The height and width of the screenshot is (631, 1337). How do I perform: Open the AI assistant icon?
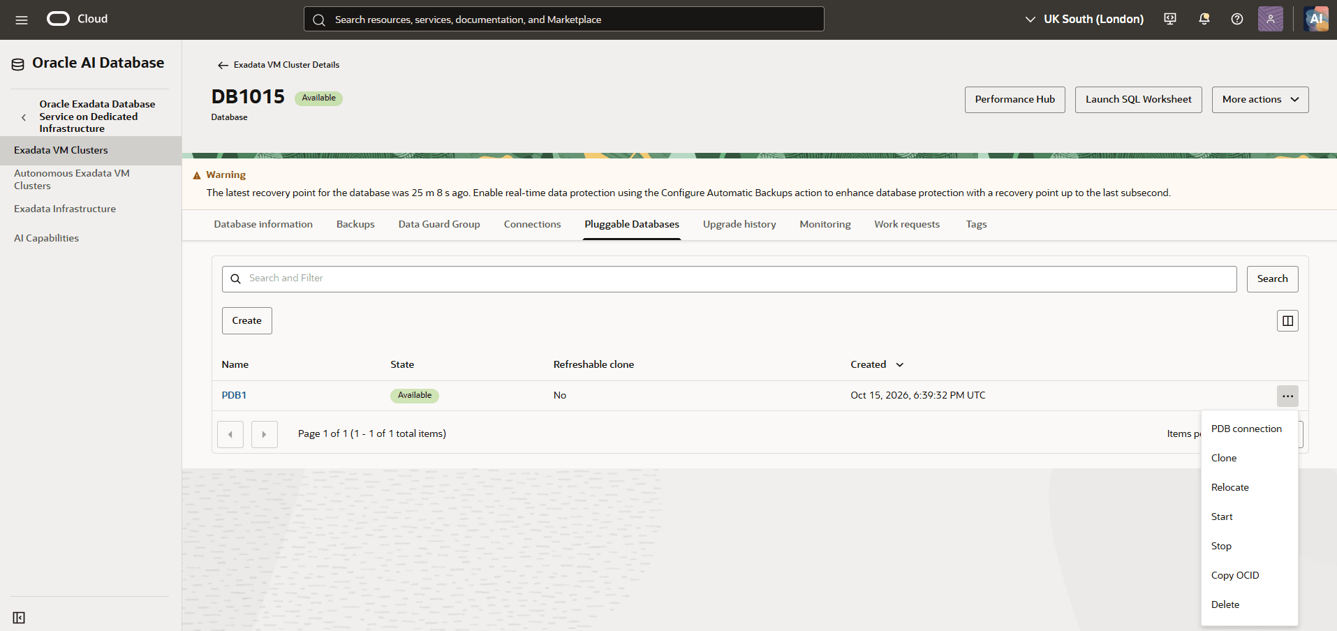click(1316, 19)
